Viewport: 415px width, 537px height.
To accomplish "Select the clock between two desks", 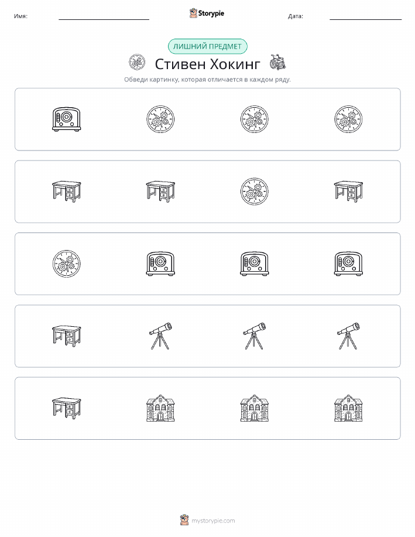I will [x=255, y=191].
